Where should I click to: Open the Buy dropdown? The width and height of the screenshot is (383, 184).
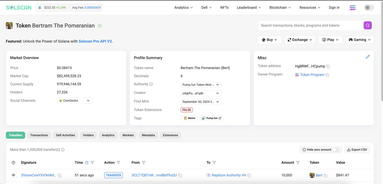tap(270, 40)
